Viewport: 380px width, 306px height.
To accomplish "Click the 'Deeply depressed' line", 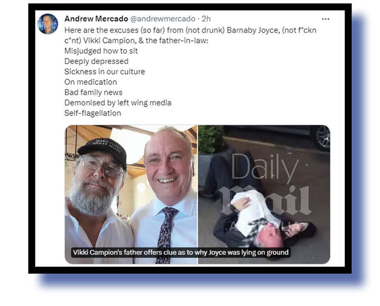I will tap(96, 61).
